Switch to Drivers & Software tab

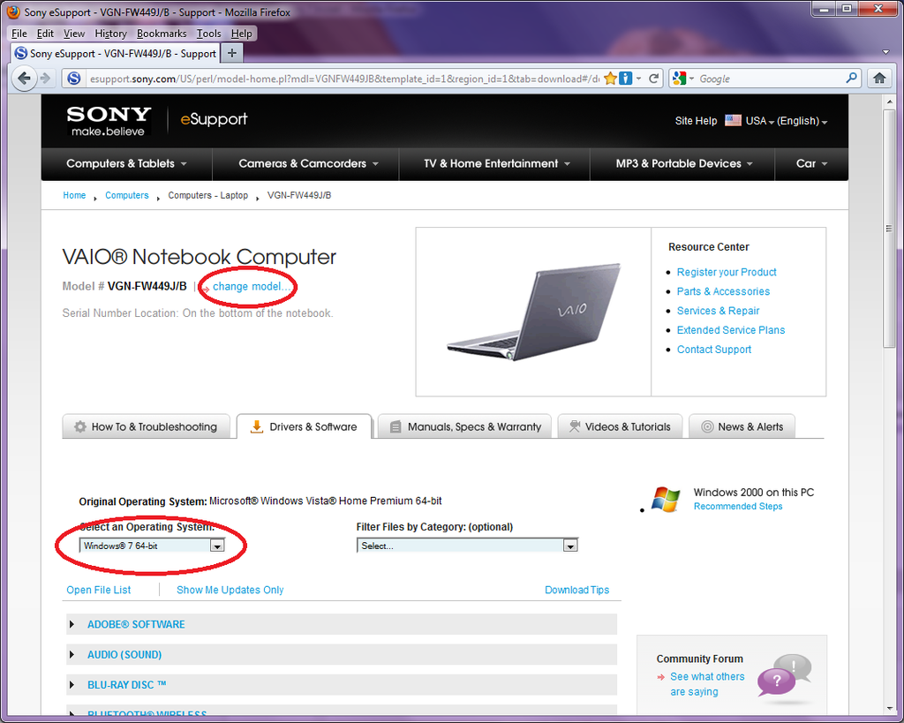tap(304, 426)
